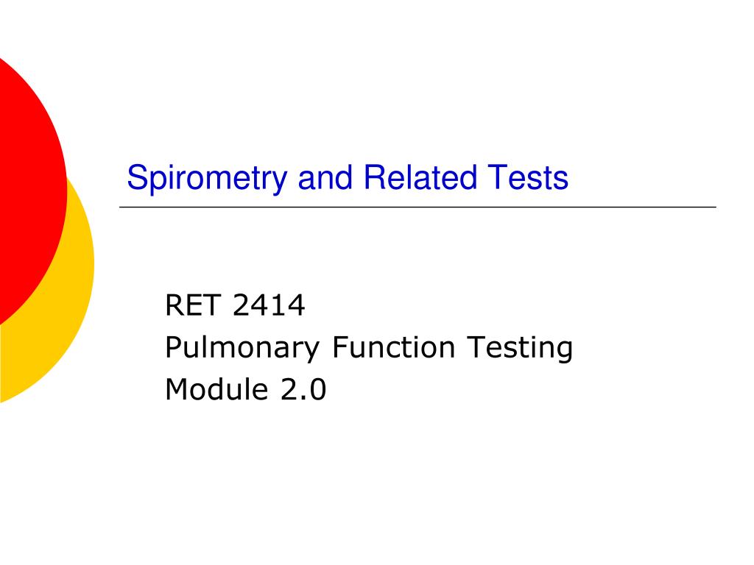Click the word Function
The height and width of the screenshot is (565, 754).
393,347
